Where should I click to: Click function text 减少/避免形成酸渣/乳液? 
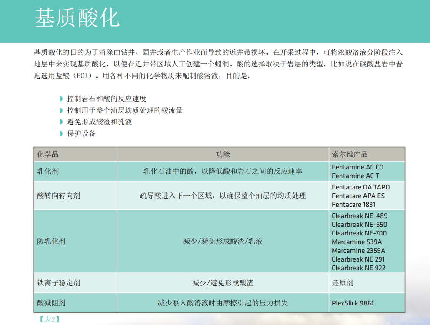click(x=223, y=241)
